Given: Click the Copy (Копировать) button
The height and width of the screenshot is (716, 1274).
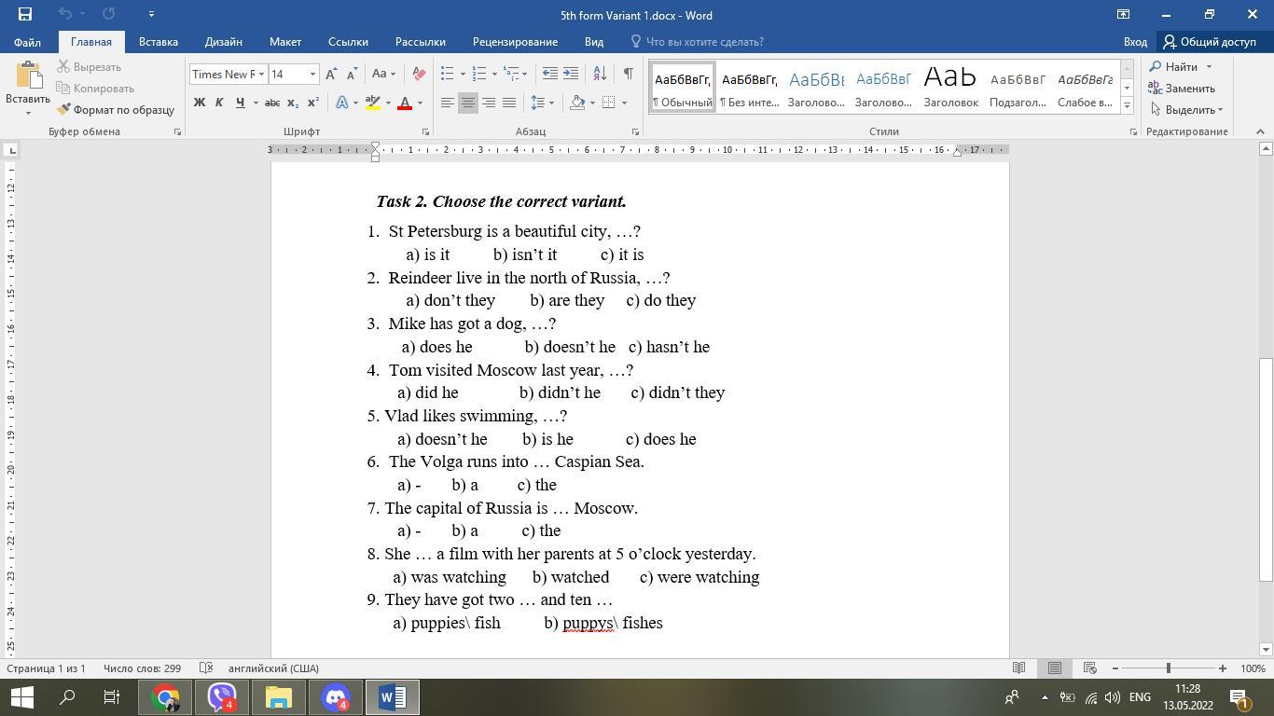Looking at the screenshot, I should click(x=95, y=89).
